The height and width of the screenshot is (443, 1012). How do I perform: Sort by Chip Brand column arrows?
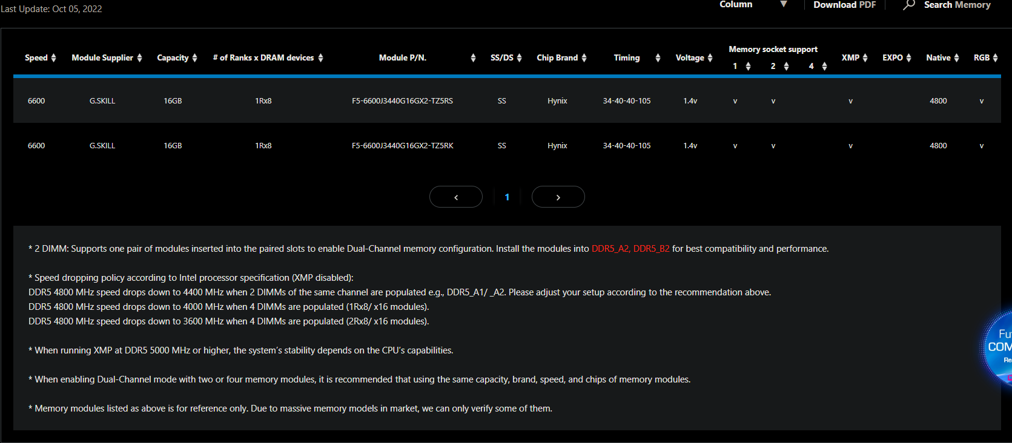[x=584, y=57]
